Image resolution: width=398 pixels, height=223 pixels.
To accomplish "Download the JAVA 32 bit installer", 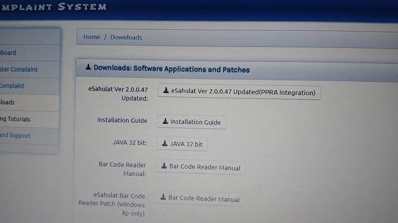I will coord(182,144).
